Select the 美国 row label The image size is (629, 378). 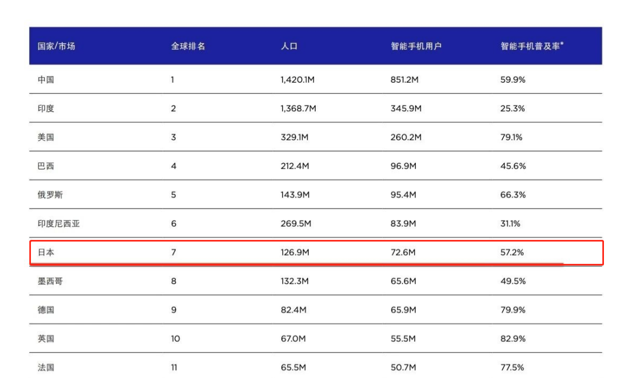click(x=47, y=137)
